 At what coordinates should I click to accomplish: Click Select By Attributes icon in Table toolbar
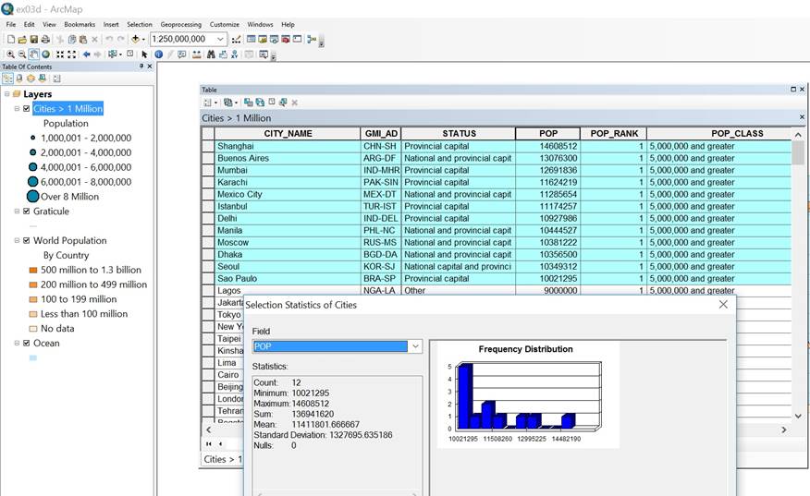pyautogui.click(x=249, y=103)
